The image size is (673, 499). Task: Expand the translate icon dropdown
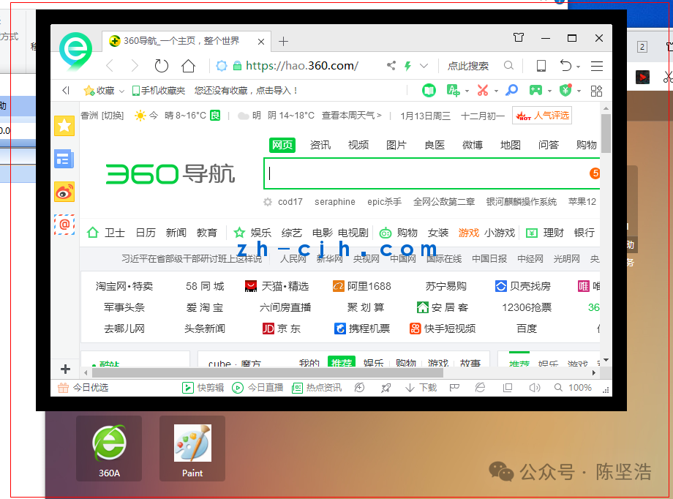467,91
